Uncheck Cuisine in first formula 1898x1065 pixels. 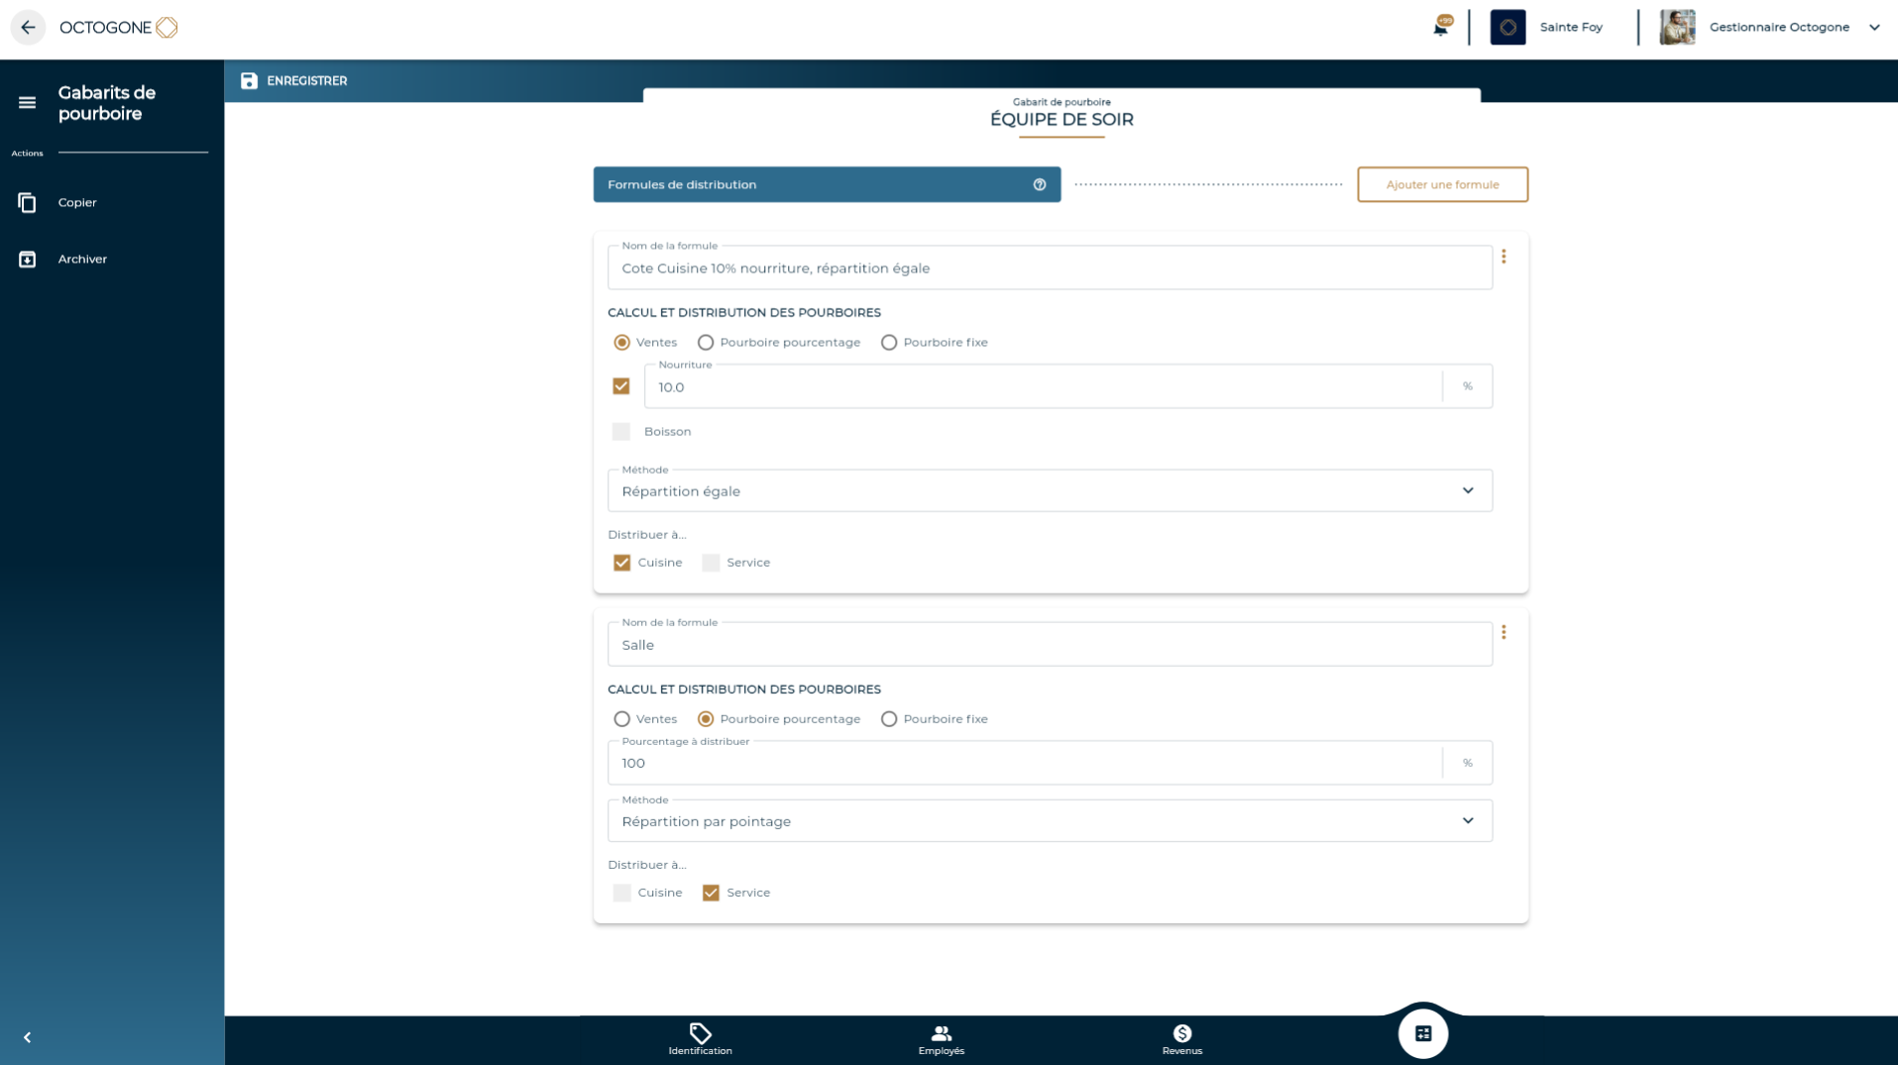click(x=621, y=563)
